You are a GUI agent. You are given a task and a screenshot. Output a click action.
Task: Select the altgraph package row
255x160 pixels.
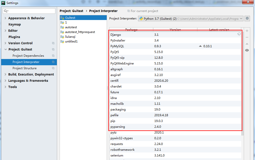(175, 69)
